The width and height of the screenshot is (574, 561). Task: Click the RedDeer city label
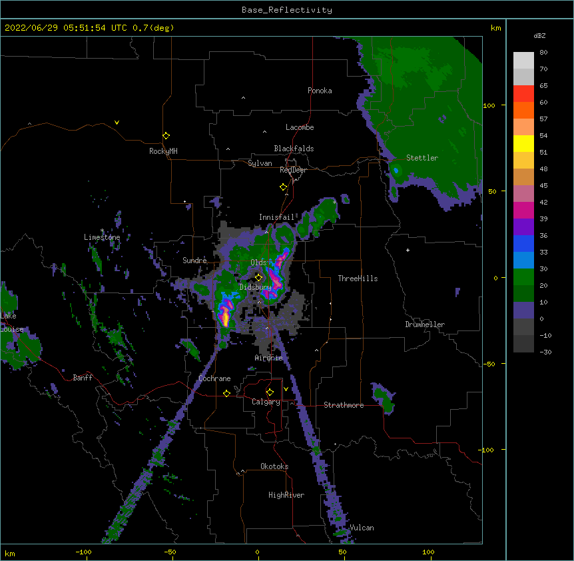point(293,170)
